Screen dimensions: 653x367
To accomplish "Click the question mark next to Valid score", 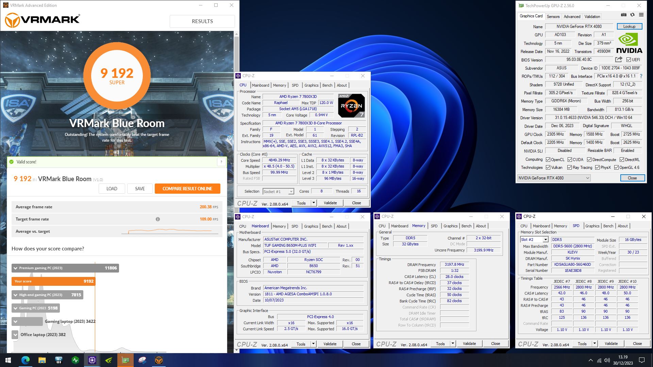I will point(221,162).
